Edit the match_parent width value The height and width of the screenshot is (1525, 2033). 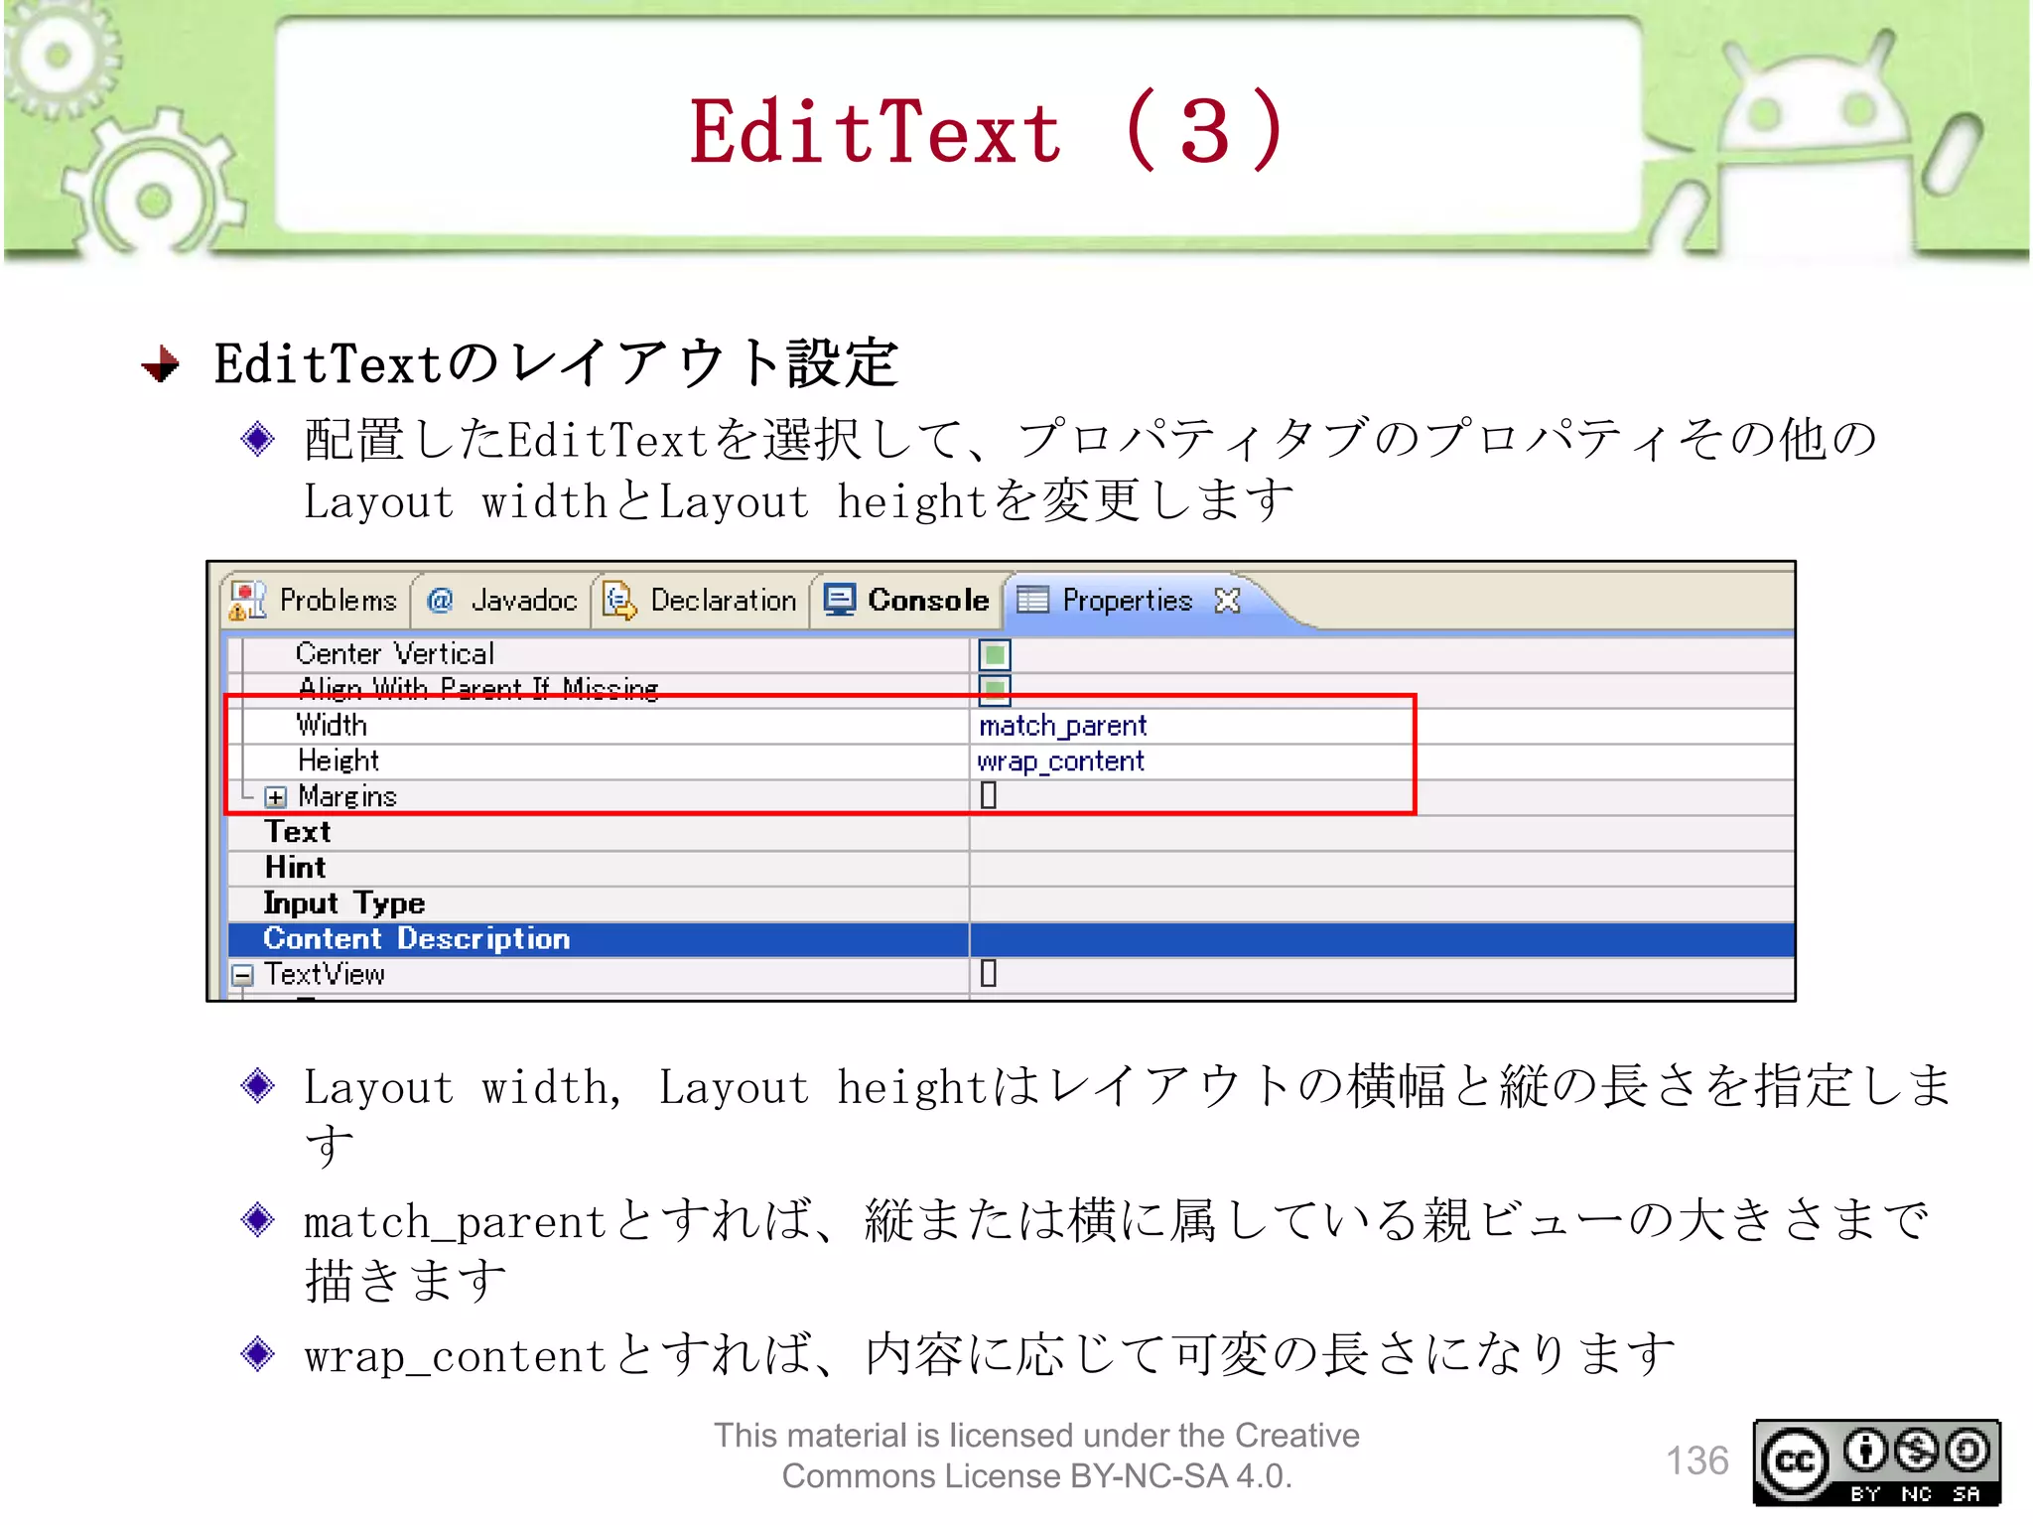[1063, 726]
